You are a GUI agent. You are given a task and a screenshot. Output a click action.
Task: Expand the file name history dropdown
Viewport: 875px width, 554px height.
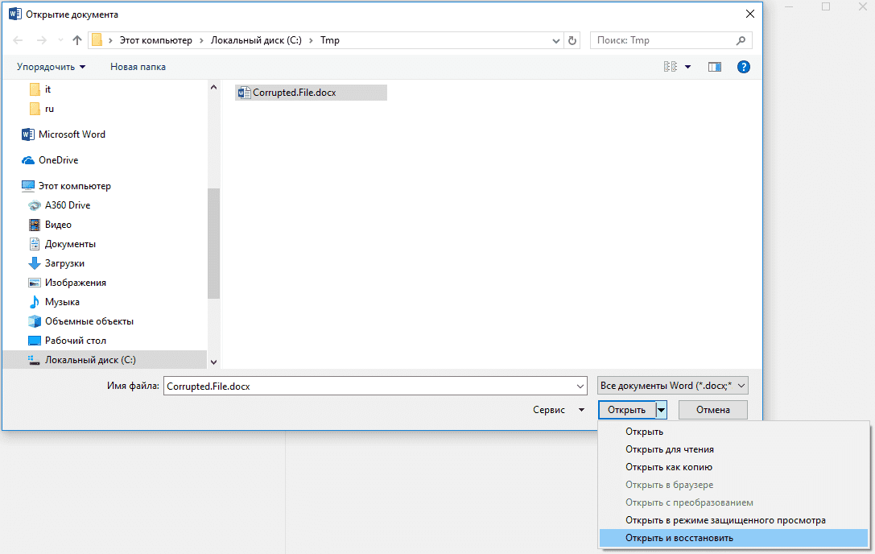(x=580, y=386)
